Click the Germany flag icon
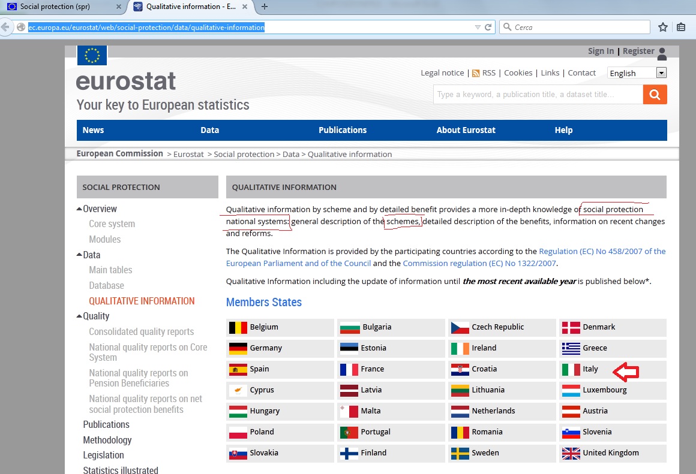This screenshot has height=474, width=696. point(238,349)
